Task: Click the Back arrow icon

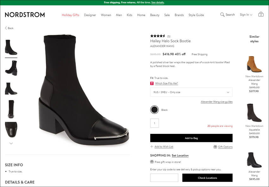Action: [x=6, y=28]
